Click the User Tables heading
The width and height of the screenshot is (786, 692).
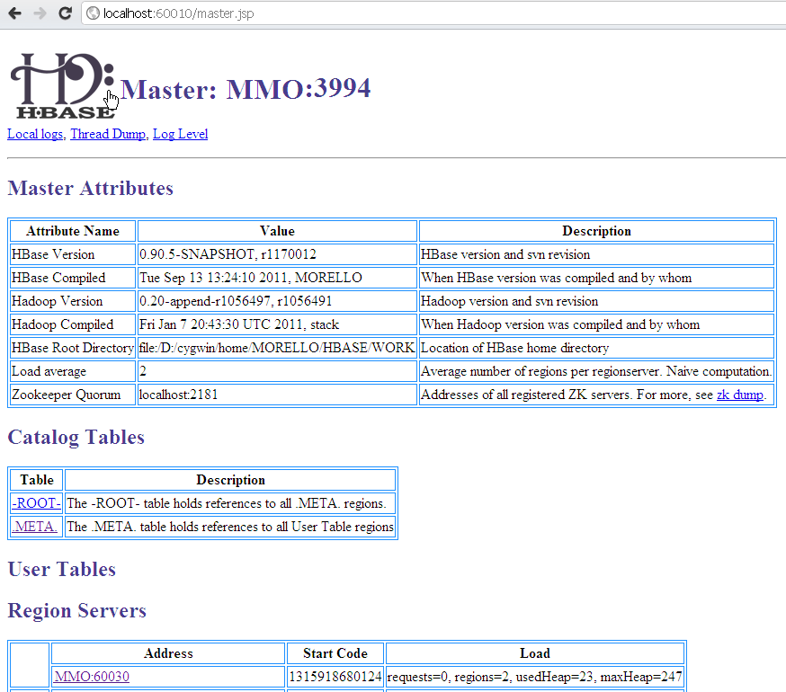coord(60,569)
